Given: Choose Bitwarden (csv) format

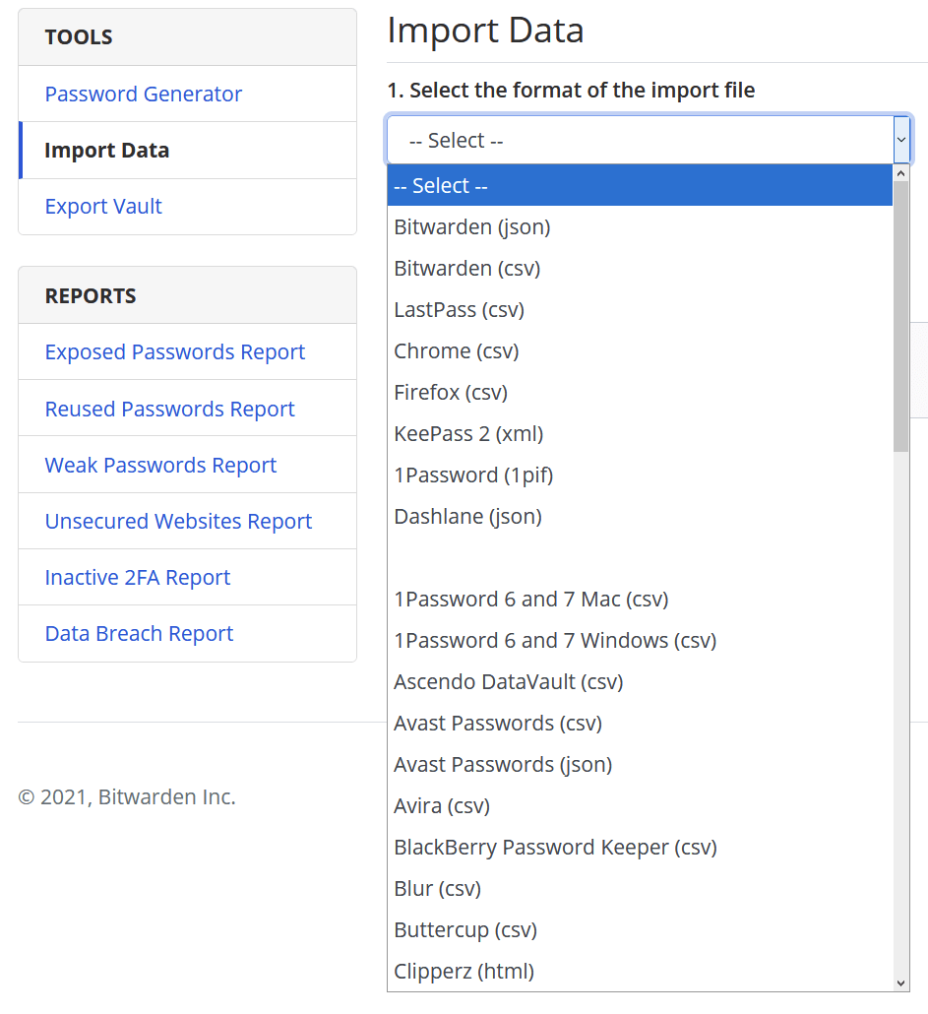Looking at the screenshot, I should (x=640, y=269).
